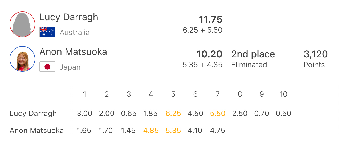The width and height of the screenshot is (350, 161).
Task: Select Lucy Darragh's highlighted 5.50 wave score
Action: point(218,114)
